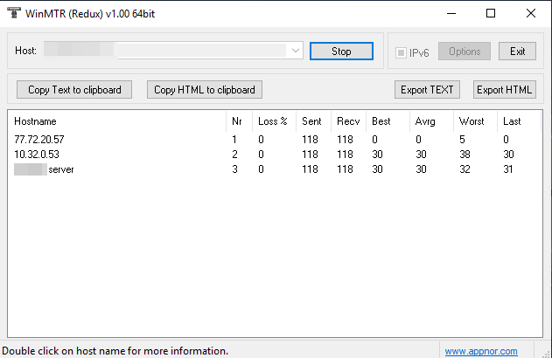Image resolution: width=552 pixels, height=358 pixels.
Task: Click the Worst column header
Action: coord(473,121)
